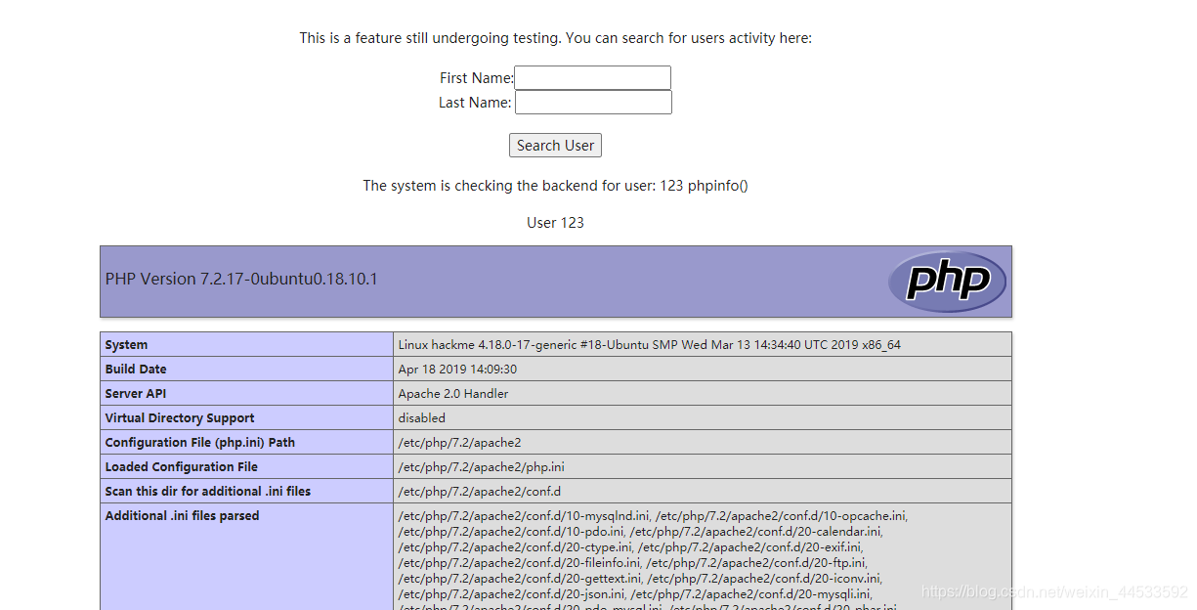Screen dimensions: 1197x610
Task: Click the Configuration File (php.ini) Path label
Action: coord(200,442)
